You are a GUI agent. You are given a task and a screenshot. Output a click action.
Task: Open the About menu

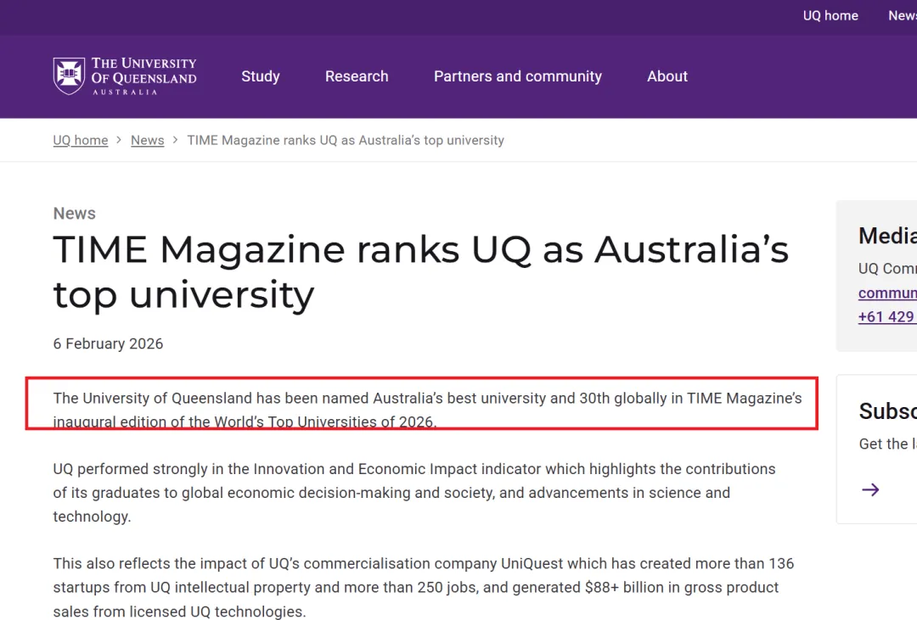pos(667,76)
